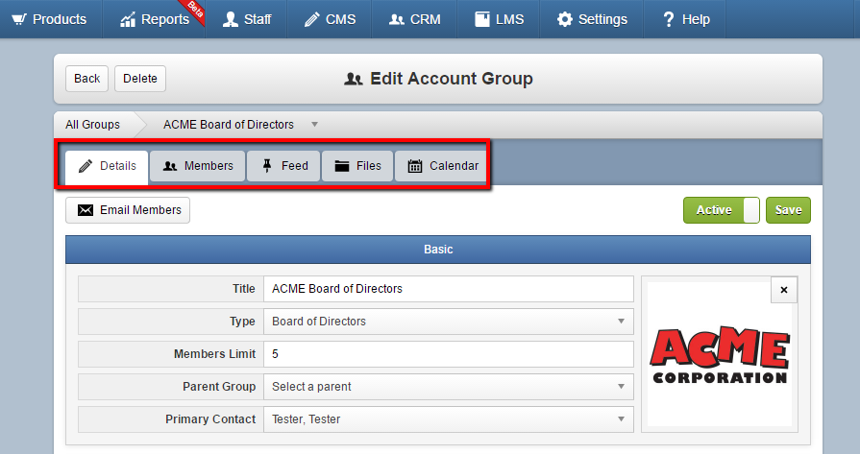Click the Basic section header
Image resolution: width=860 pixels, height=454 pixels.
pyautogui.click(x=438, y=250)
